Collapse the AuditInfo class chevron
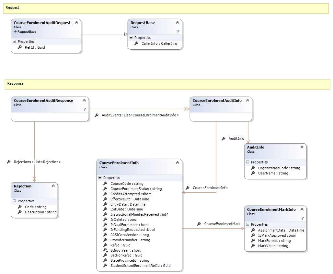The height and width of the screenshot is (274, 333). [x=302, y=147]
